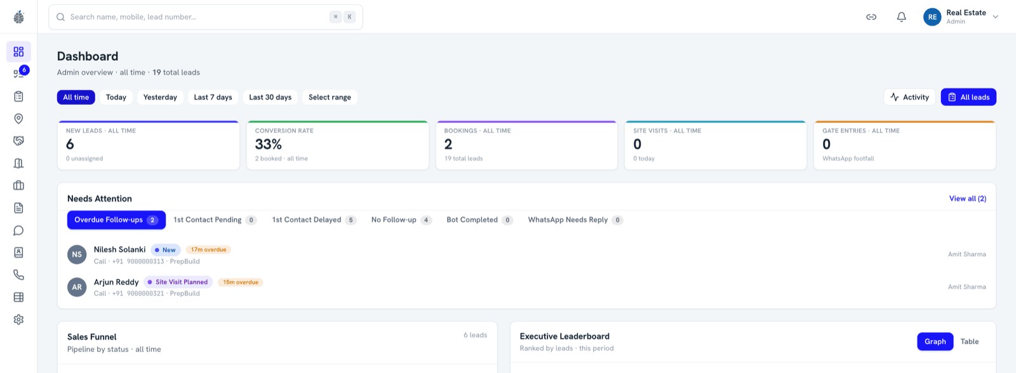This screenshot has height=373, width=1016.
Task: Click the RE profile avatar
Action: (x=932, y=17)
